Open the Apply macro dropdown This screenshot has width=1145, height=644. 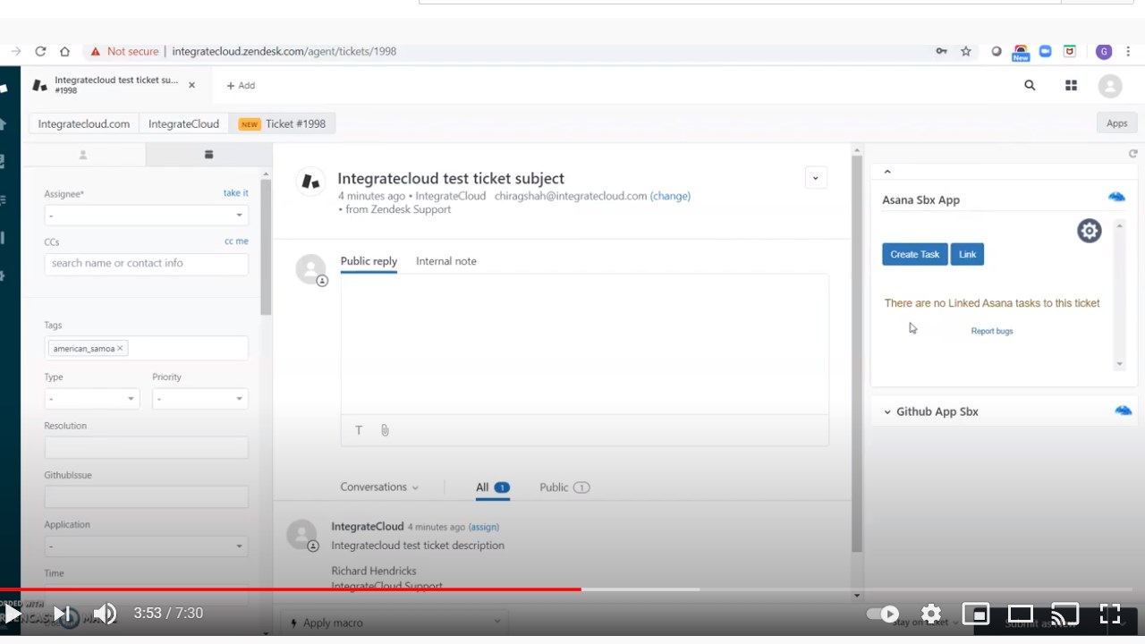(x=394, y=623)
